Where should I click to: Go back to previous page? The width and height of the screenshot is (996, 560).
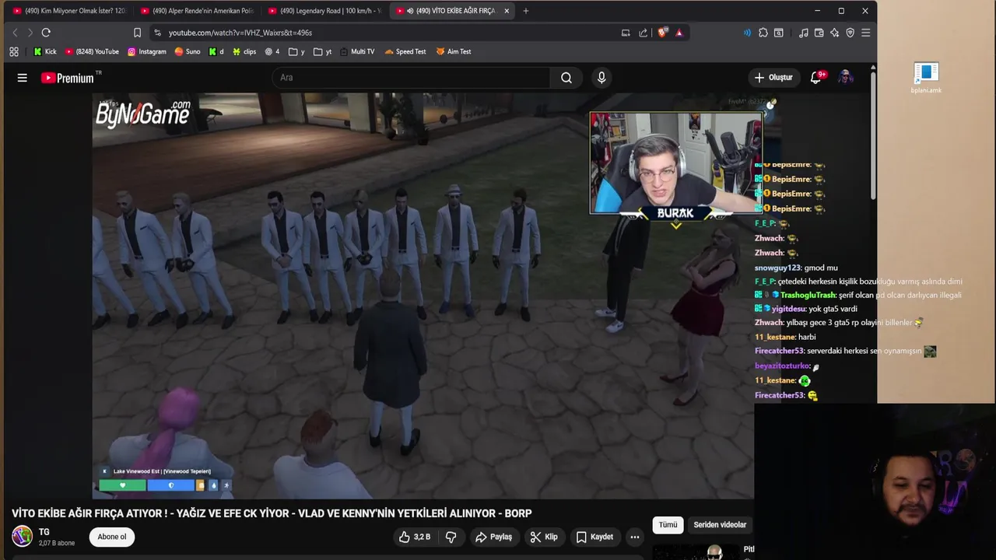(15, 33)
